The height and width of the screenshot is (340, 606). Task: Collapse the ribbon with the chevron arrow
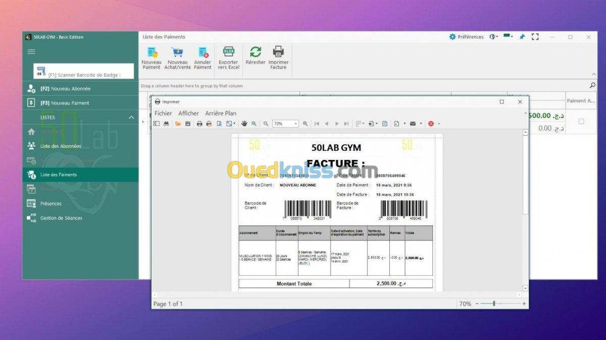[593, 74]
